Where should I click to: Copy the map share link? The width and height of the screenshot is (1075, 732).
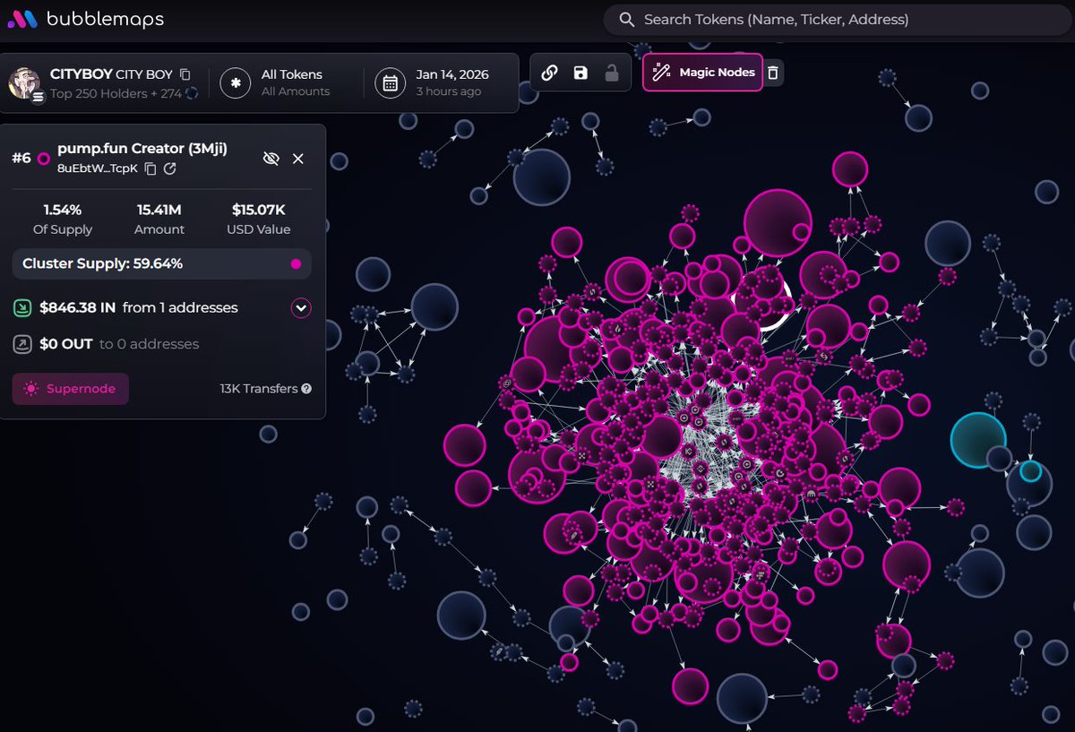(550, 73)
